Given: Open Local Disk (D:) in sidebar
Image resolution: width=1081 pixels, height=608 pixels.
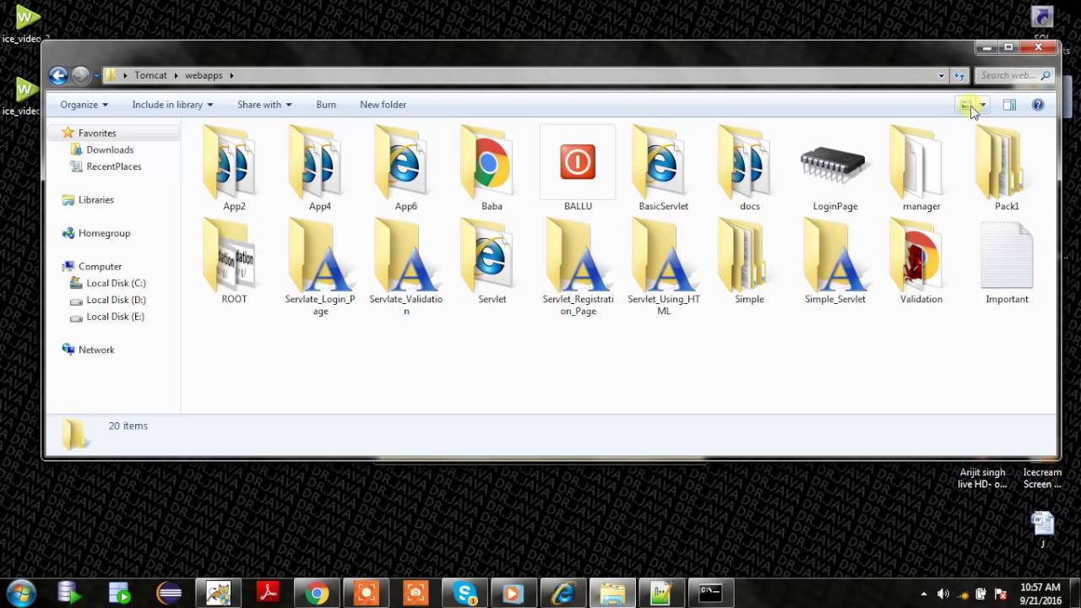Looking at the screenshot, I should pos(116,300).
